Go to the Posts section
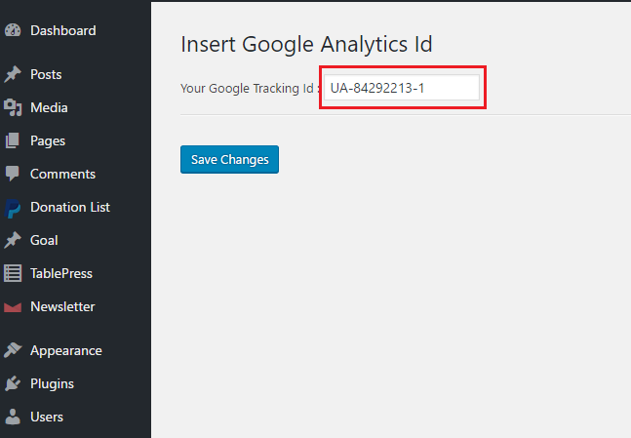Screen dimensions: 631x438 tap(46, 74)
